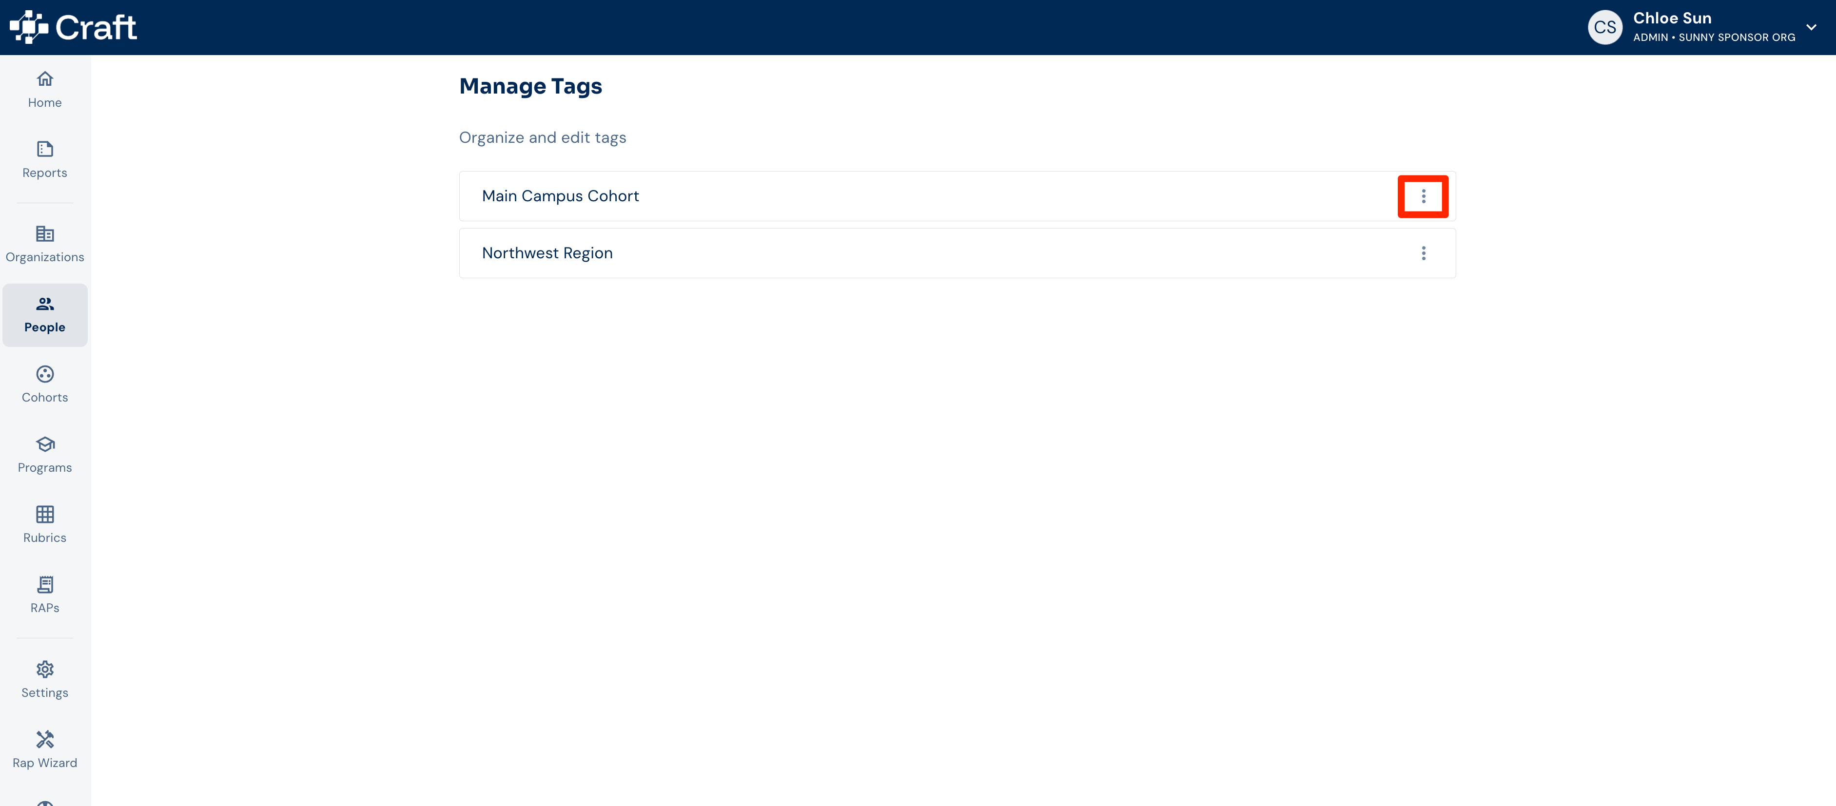Launch the Rap Wizard tools icon
The height and width of the screenshot is (806, 1836).
tap(45, 739)
